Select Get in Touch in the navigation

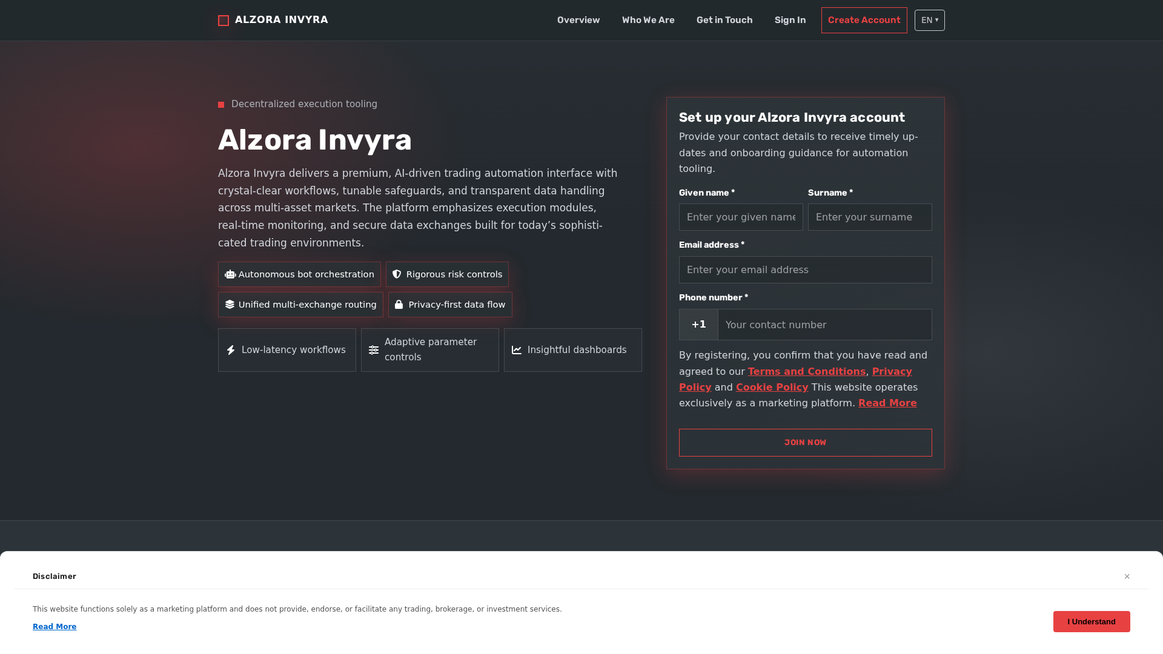[x=724, y=20]
